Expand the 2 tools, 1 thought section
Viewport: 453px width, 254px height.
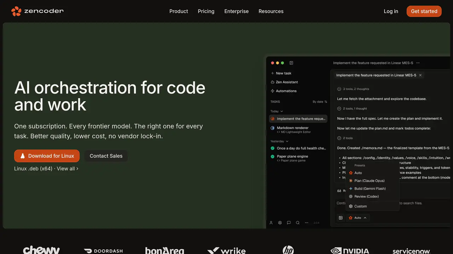pos(352,109)
